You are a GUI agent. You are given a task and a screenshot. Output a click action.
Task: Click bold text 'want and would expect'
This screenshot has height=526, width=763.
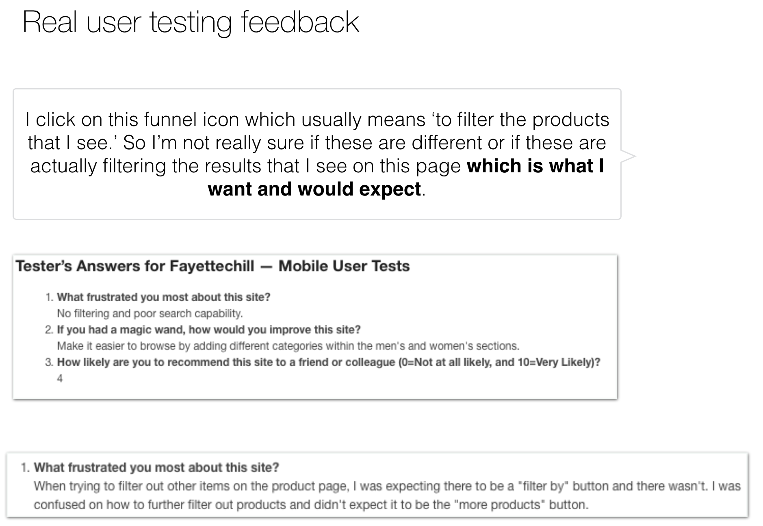314,189
